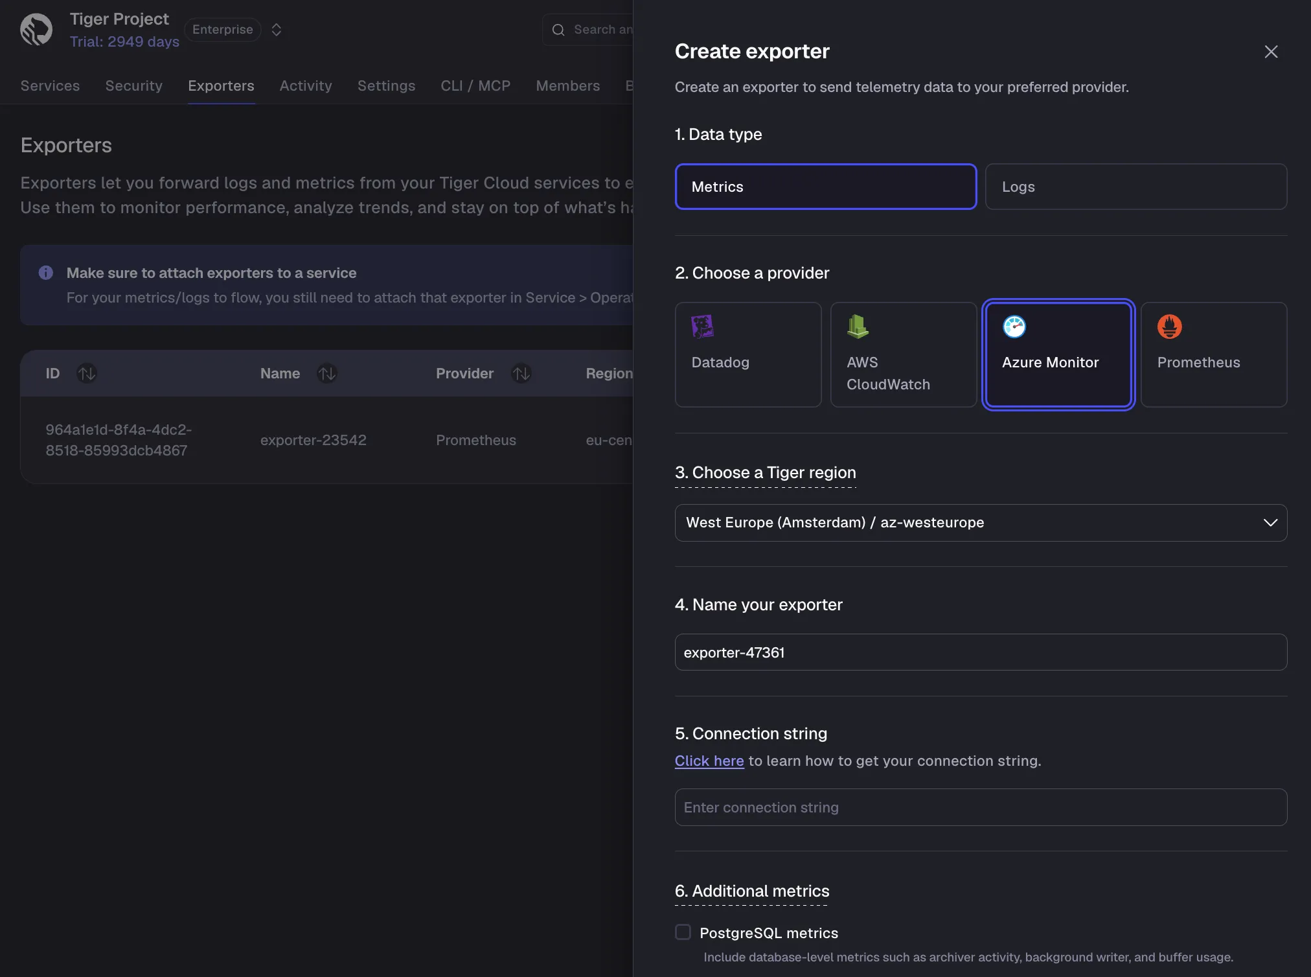Click exporter ID 964a1e1d-8f4a-4dc2 cell
The width and height of the screenshot is (1311, 977).
click(x=119, y=440)
